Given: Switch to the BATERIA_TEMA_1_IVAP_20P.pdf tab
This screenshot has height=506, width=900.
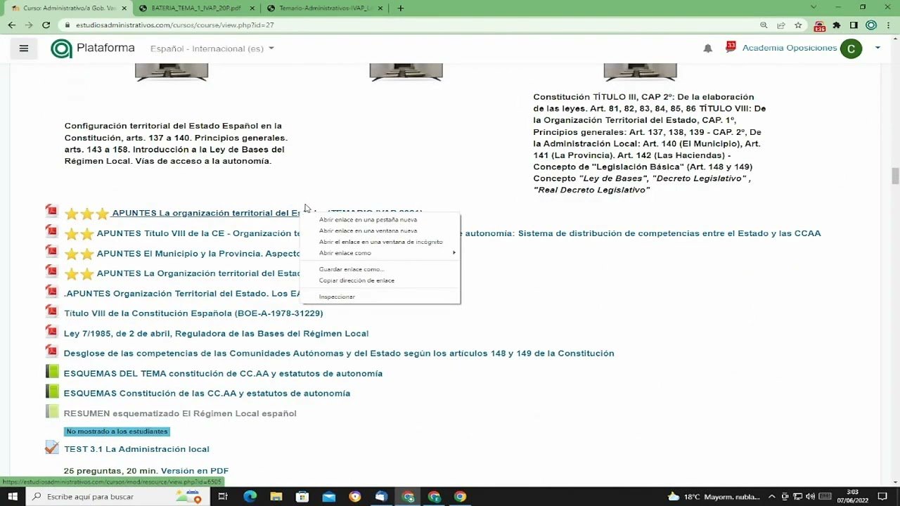Looking at the screenshot, I should [195, 8].
